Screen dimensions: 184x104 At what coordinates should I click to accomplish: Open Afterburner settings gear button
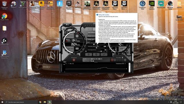89,55
